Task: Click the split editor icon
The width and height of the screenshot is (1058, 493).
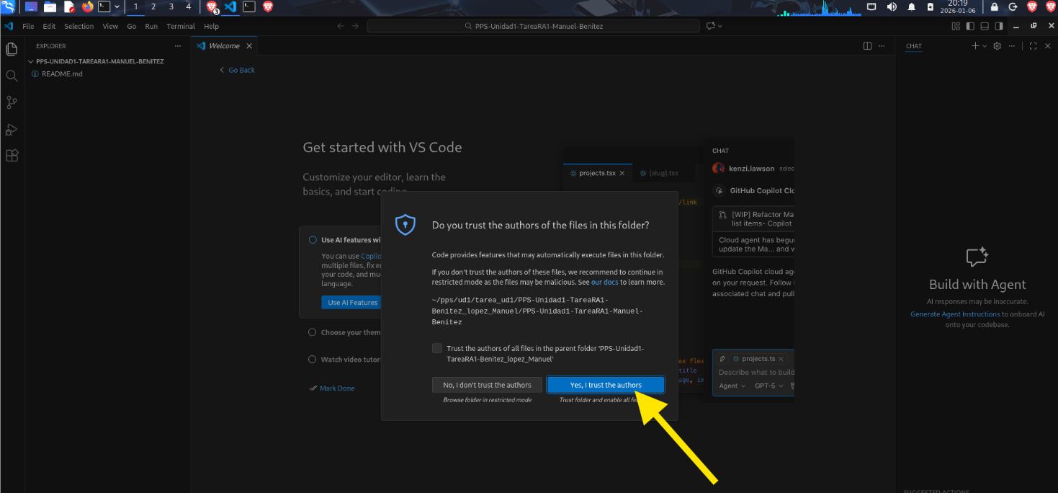Action: (x=867, y=45)
